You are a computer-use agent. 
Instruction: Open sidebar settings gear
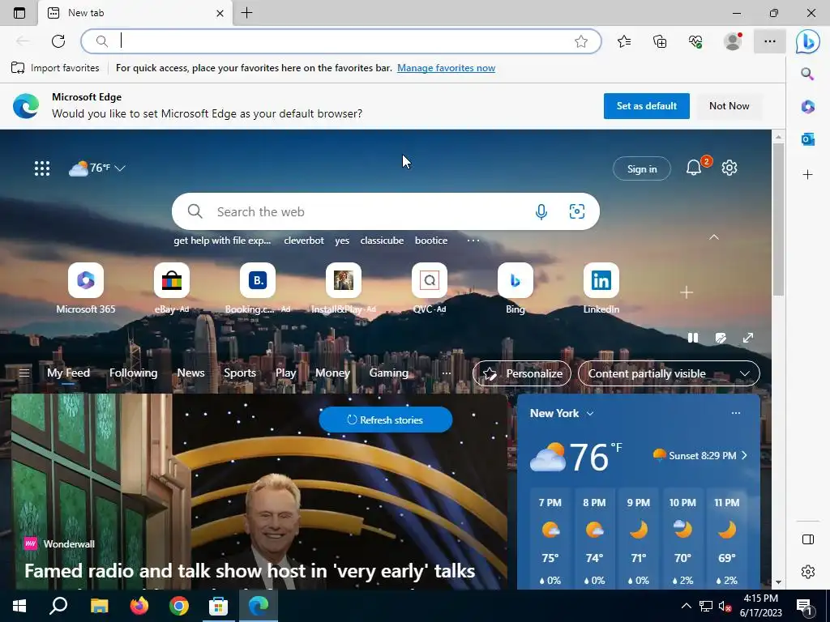pyautogui.click(x=808, y=572)
